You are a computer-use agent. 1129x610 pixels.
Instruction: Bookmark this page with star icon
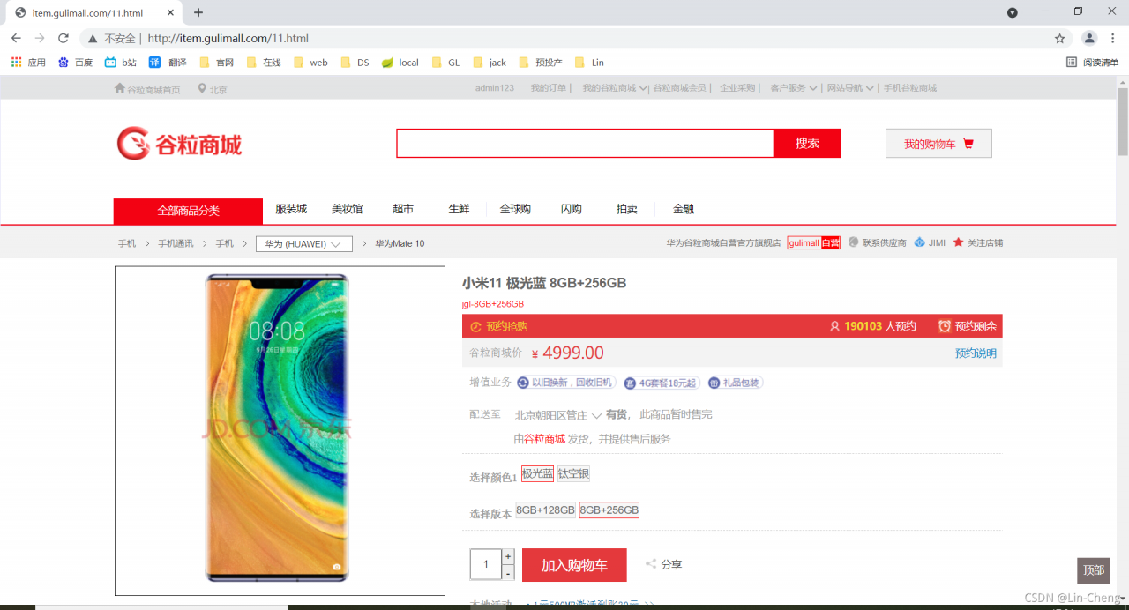tap(1060, 38)
